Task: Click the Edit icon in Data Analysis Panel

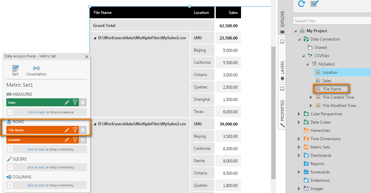Action: (x=15, y=68)
